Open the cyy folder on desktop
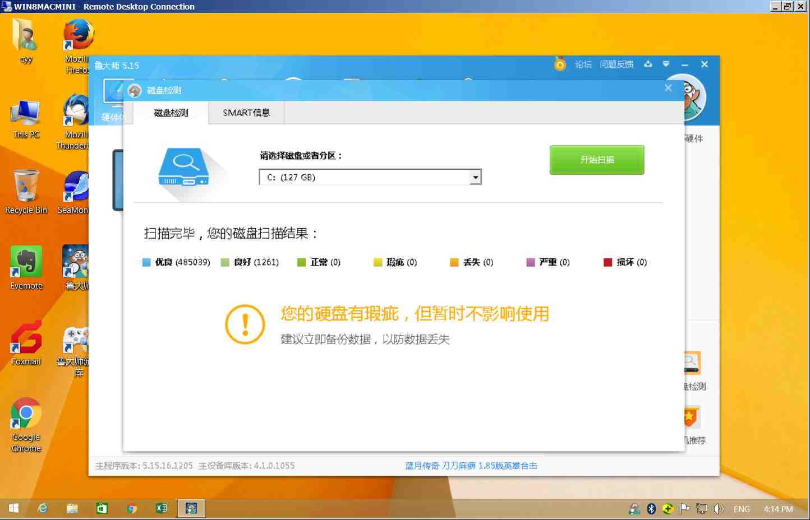This screenshot has width=810, height=520. (x=26, y=40)
